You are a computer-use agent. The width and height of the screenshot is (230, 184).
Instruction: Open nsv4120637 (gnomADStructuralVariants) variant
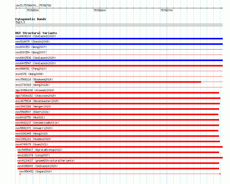46,161
